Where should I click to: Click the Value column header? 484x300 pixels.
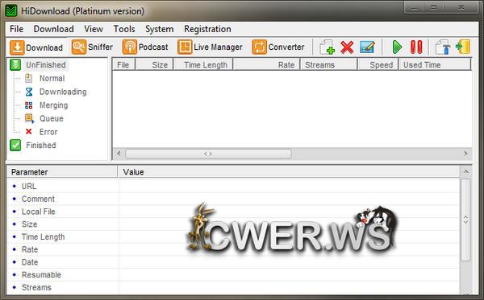(289, 171)
